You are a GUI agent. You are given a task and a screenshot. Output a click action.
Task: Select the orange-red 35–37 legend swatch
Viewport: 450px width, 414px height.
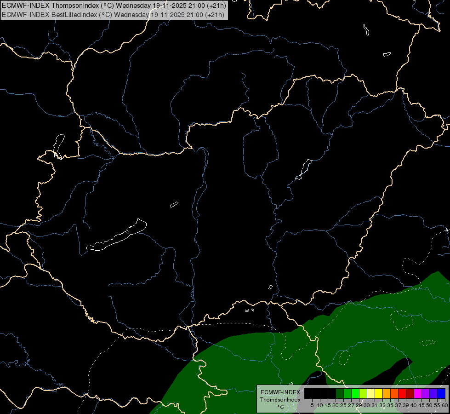[394, 393]
